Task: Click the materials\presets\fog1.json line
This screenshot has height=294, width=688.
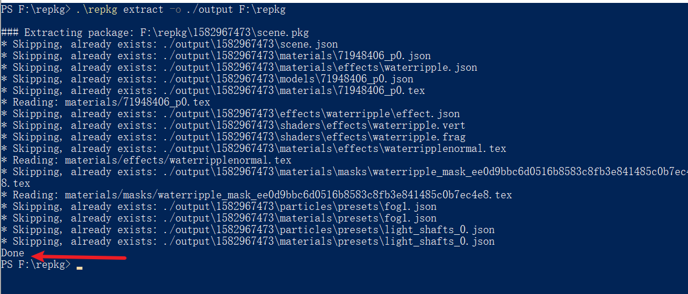Action: pyautogui.click(x=218, y=218)
